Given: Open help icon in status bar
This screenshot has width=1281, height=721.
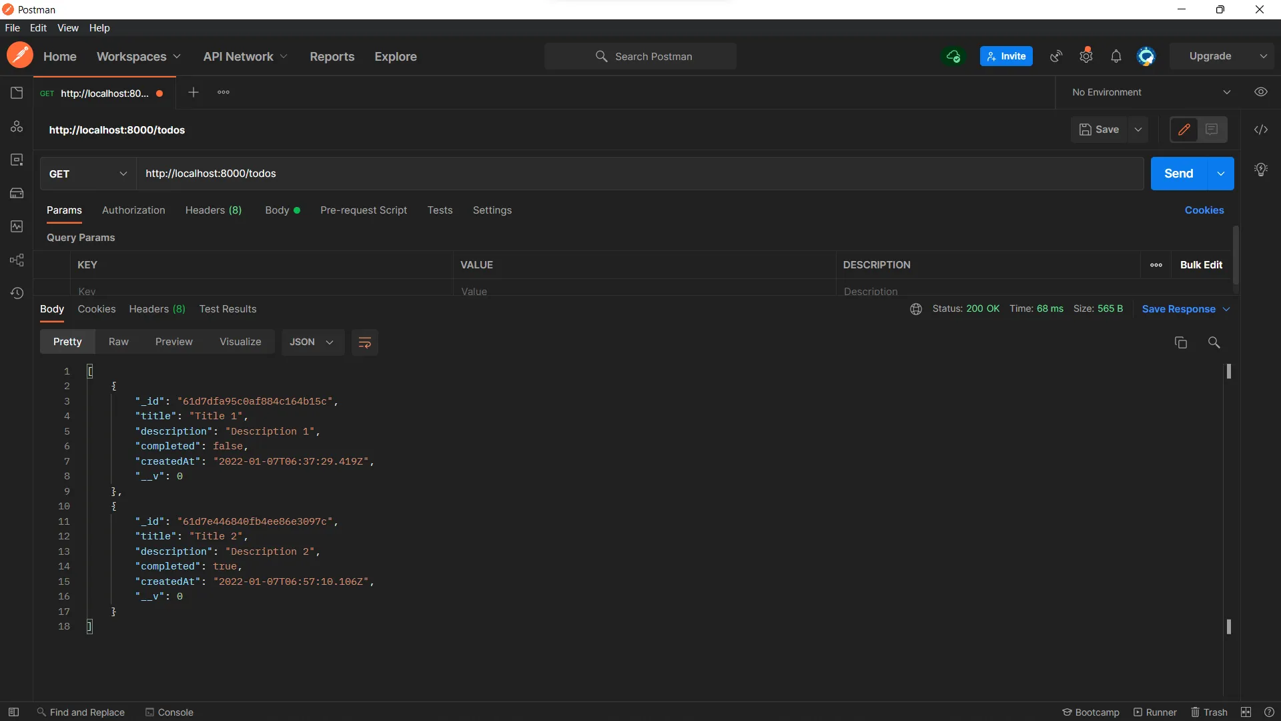Looking at the screenshot, I should tap(1269, 712).
